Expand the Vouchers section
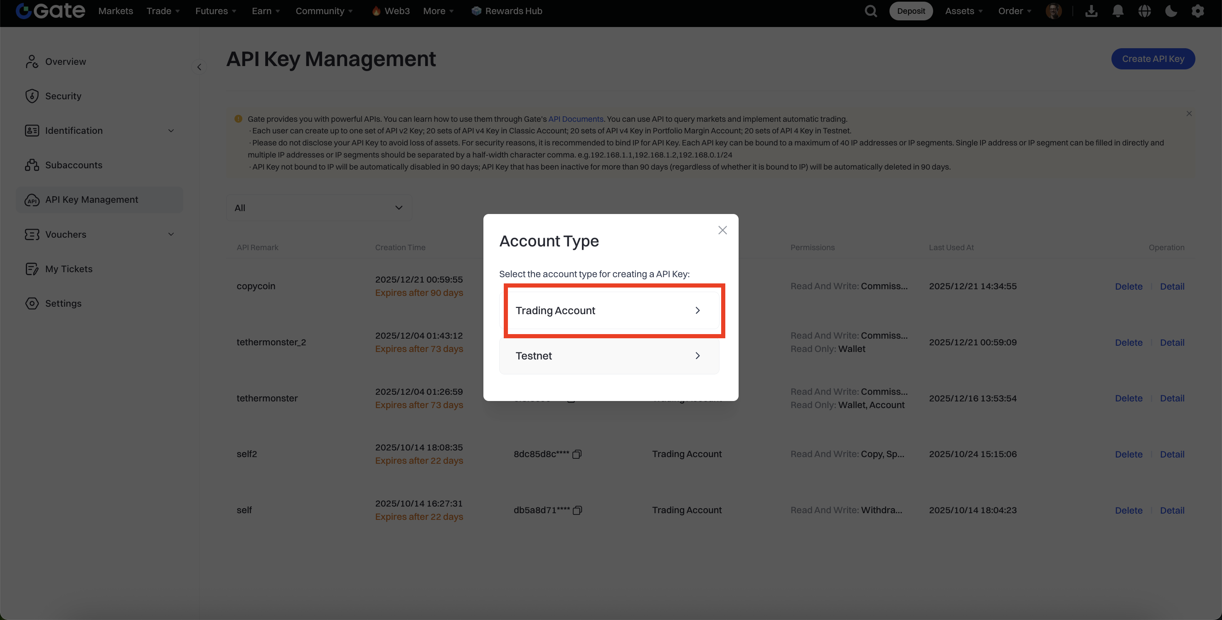1222x620 pixels. (x=171, y=234)
